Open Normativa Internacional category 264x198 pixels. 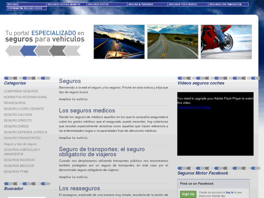[25, 97]
